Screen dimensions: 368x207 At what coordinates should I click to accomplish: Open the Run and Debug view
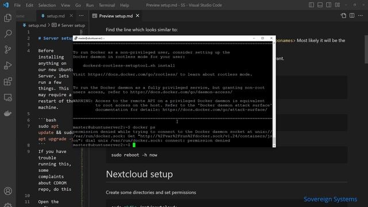click(7, 65)
